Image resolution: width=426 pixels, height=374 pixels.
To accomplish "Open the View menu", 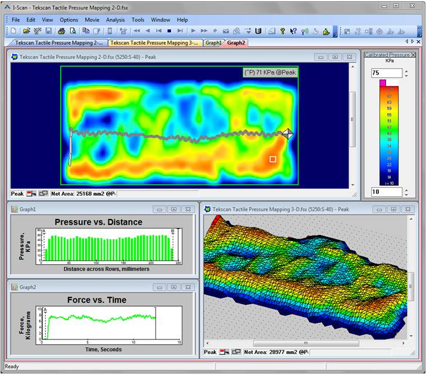I will (47, 20).
